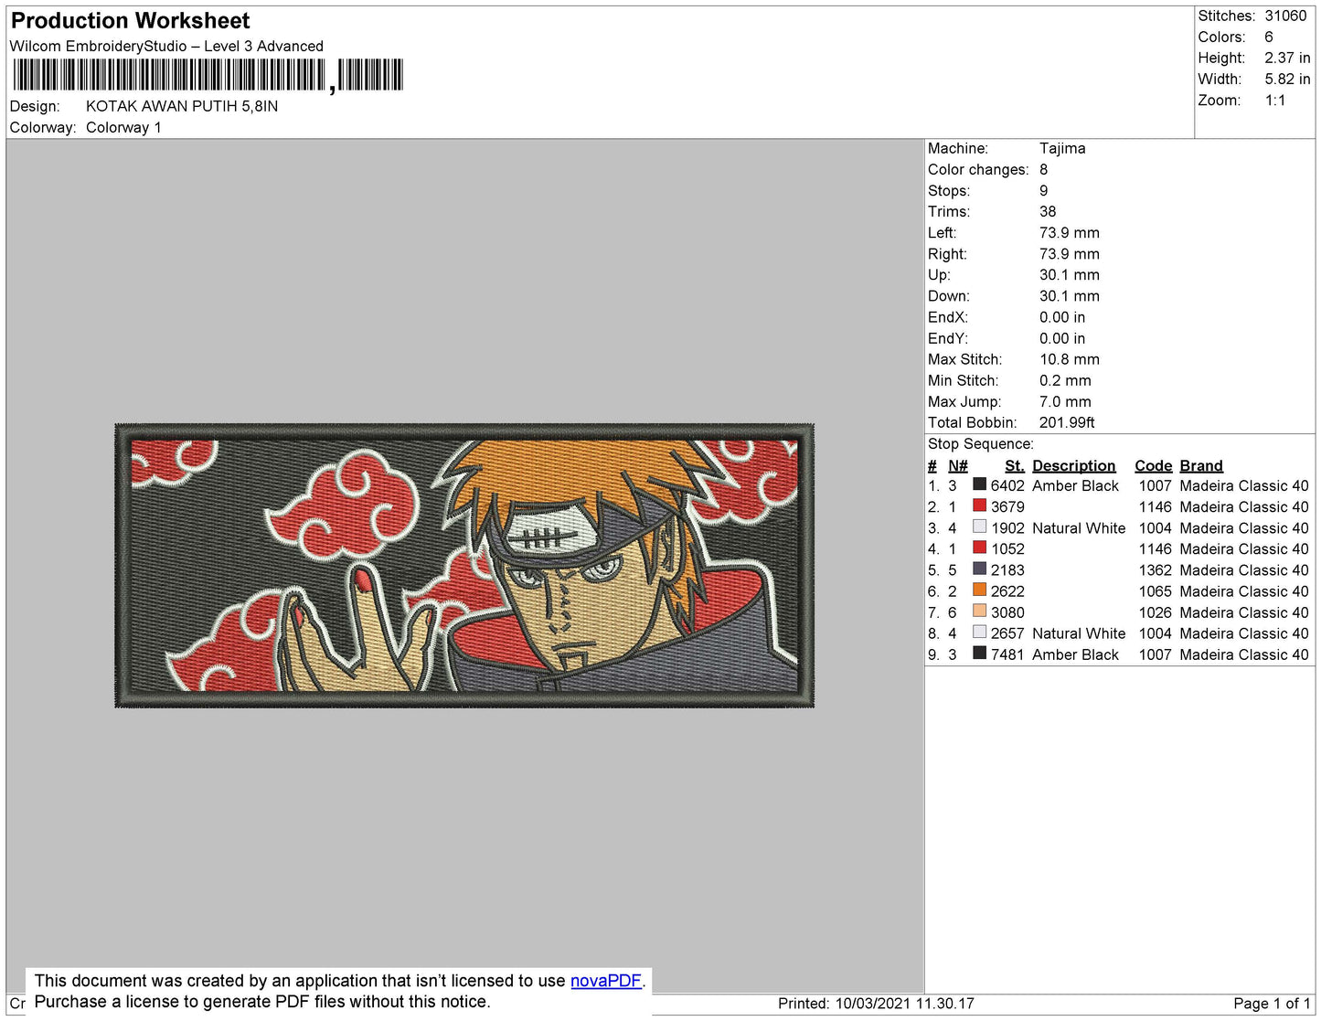Select the Right value 73.9 mm
Screen dimensions: 1321x1021
click(x=1070, y=254)
